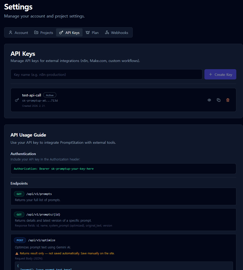Image resolution: width=243 pixels, height=270 pixels.
Task: Click the Create Key button
Action: point(220,74)
